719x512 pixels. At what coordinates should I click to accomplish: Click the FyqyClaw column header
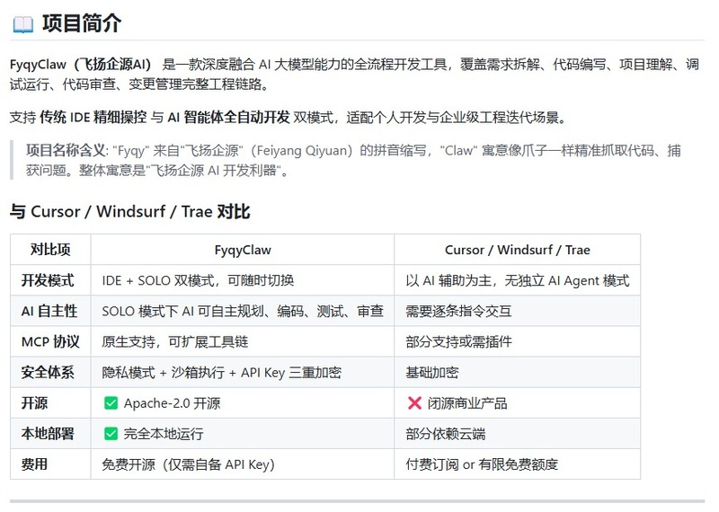point(243,250)
